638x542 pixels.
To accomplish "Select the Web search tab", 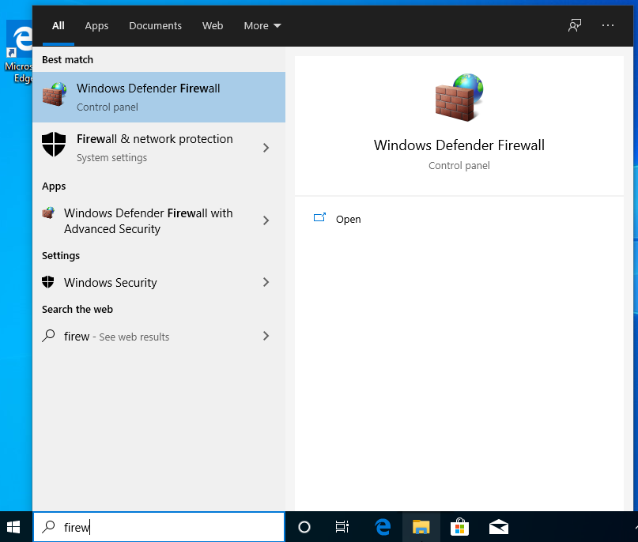I will [x=213, y=25].
